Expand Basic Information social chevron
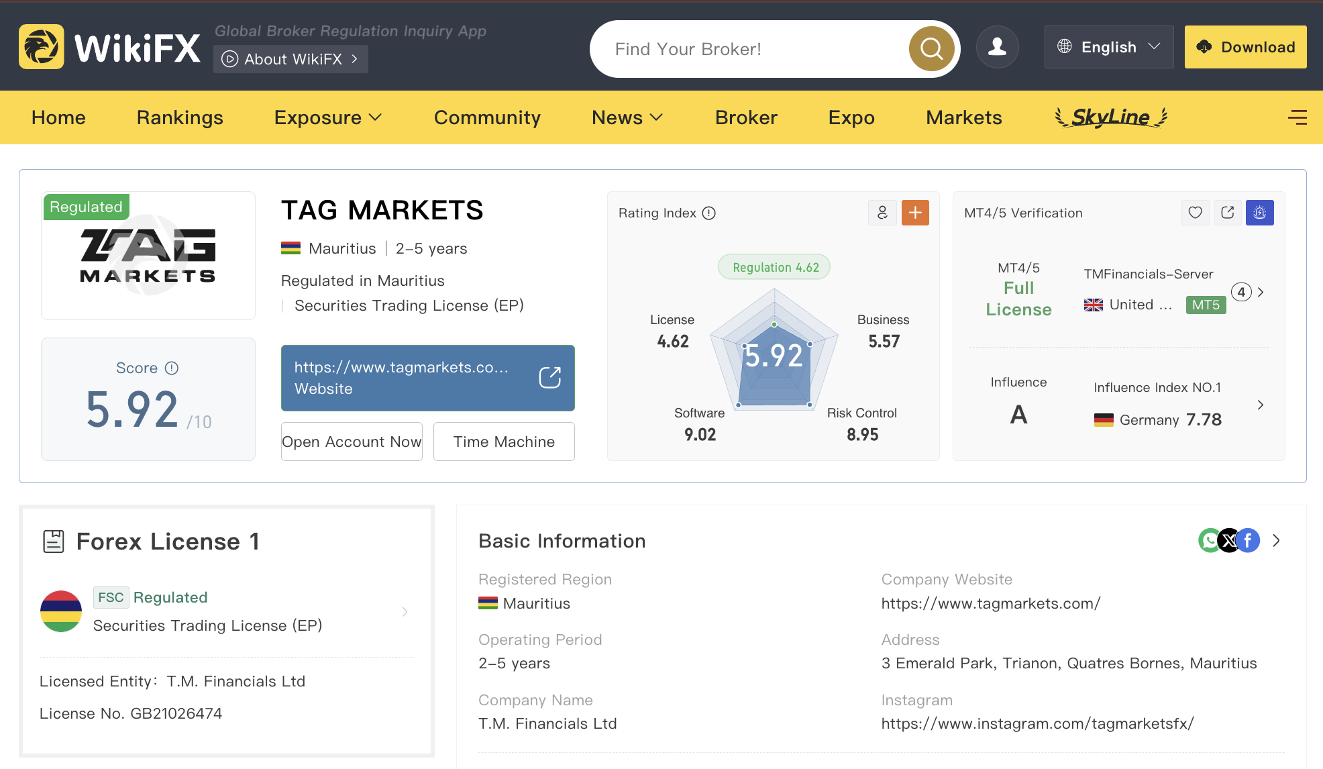Viewport: 1323px width, 769px height. (x=1277, y=541)
